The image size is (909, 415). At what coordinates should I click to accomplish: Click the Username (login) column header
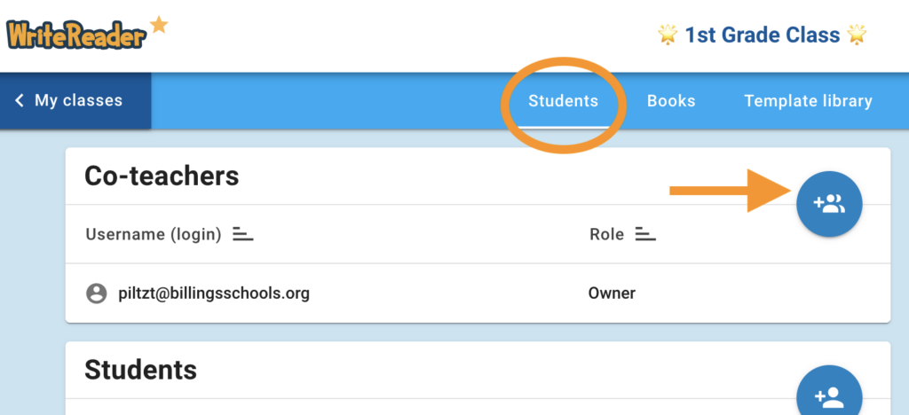(x=153, y=235)
